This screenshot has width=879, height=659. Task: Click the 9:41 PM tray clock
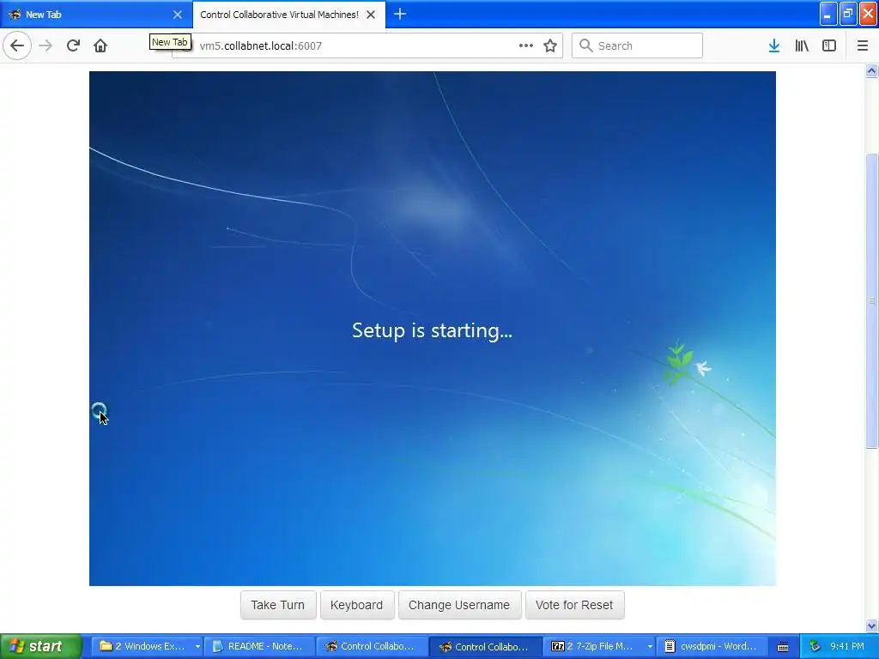click(847, 646)
